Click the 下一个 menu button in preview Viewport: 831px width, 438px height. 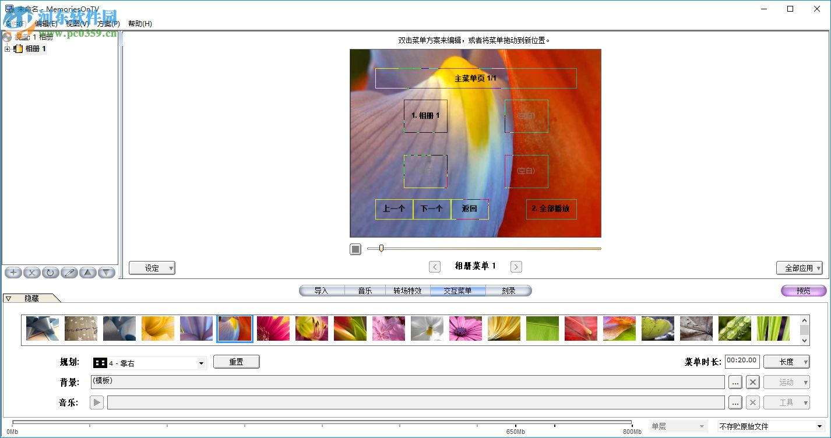432,209
